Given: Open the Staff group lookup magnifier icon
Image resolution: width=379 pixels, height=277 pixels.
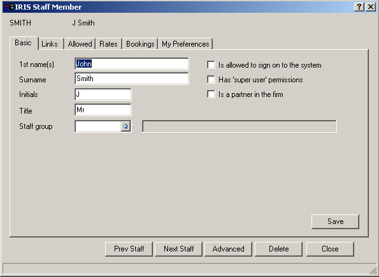Looking at the screenshot, I should [x=125, y=126].
